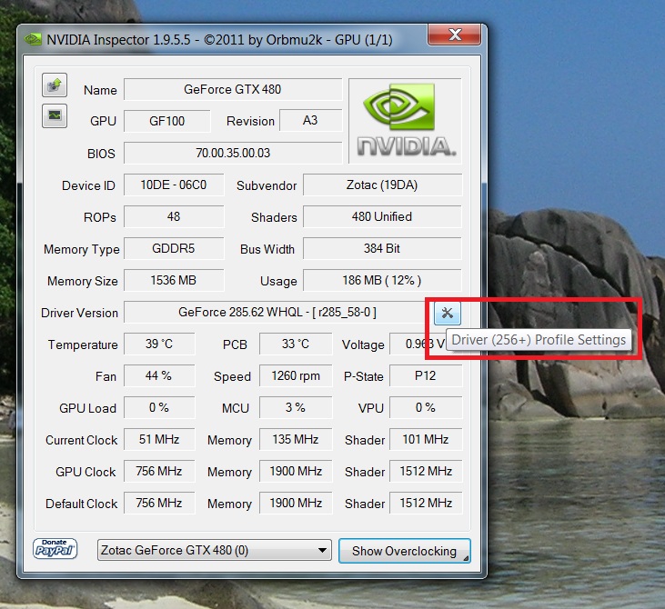The width and height of the screenshot is (665, 609).
Task: Click the NVIDIA Inspector title bar icon
Action: [x=33, y=40]
